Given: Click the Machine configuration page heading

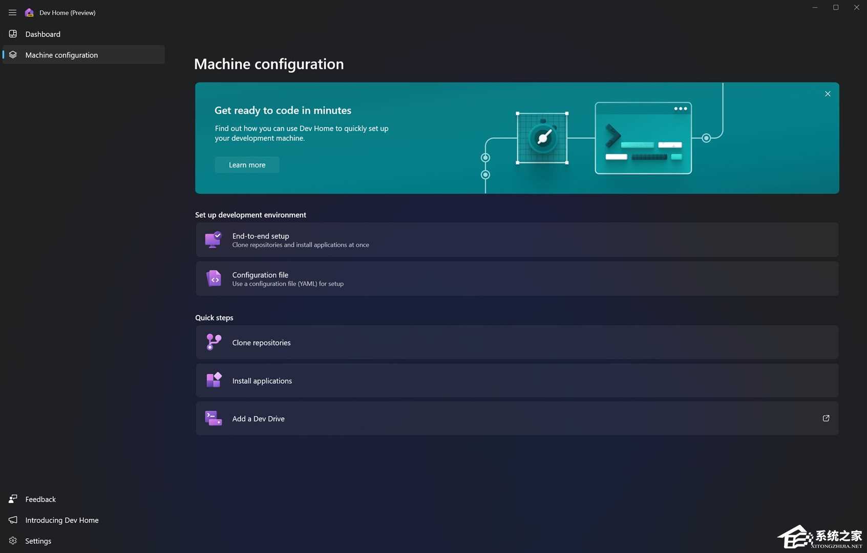Looking at the screenshot, I should click(x=269, y=64).
